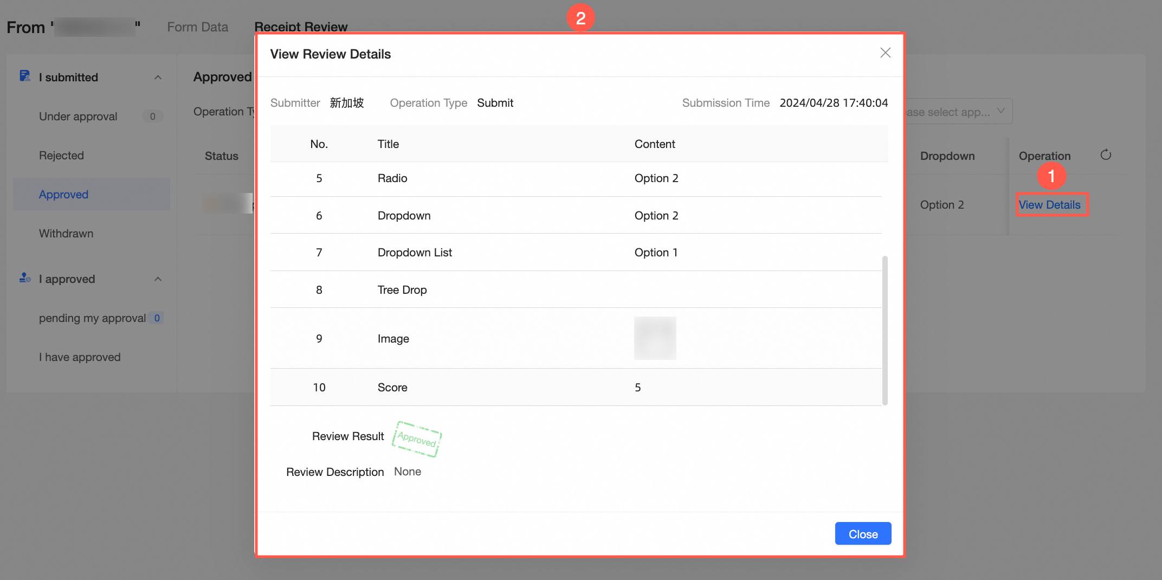1162x580 pixels.
Task: Click the submission time 2024/04/28 17:40:04
Action: click(x=834, y=103)
